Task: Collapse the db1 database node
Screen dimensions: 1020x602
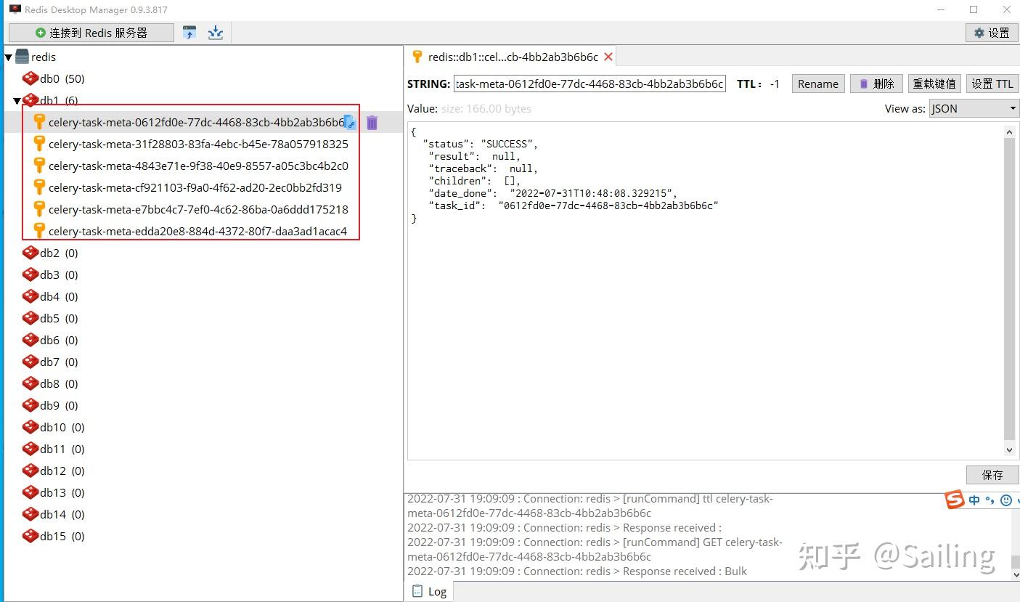Action: point(17,101)
